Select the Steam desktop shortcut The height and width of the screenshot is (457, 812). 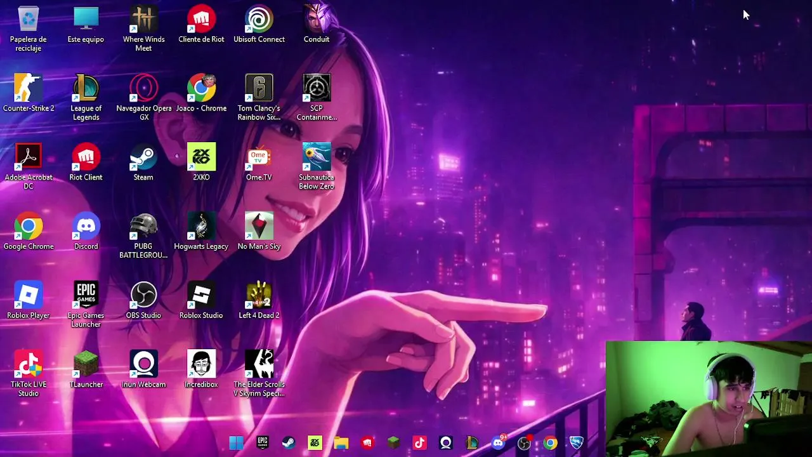click(x=143, y=163)
